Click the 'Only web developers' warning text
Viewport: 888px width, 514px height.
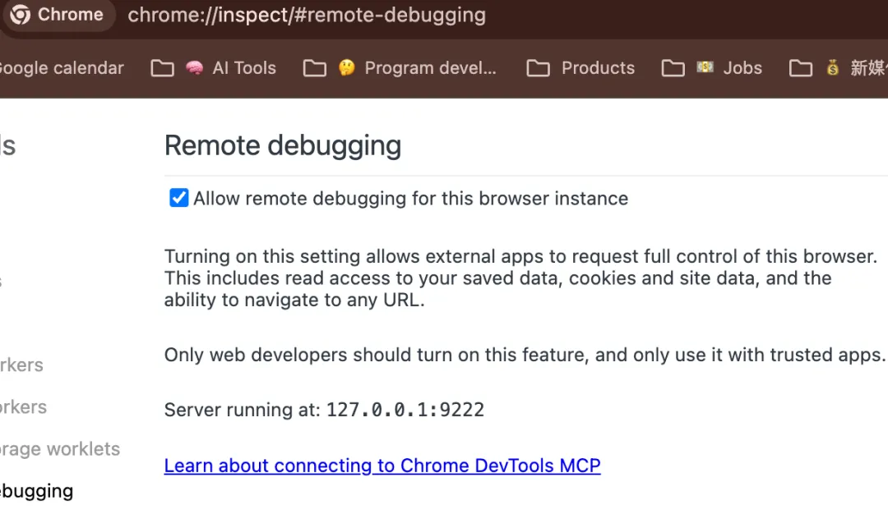coord(525,355)
